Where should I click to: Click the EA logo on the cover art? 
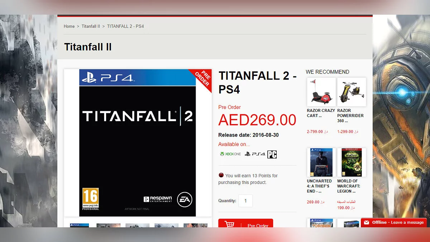(x=185, y=200)
